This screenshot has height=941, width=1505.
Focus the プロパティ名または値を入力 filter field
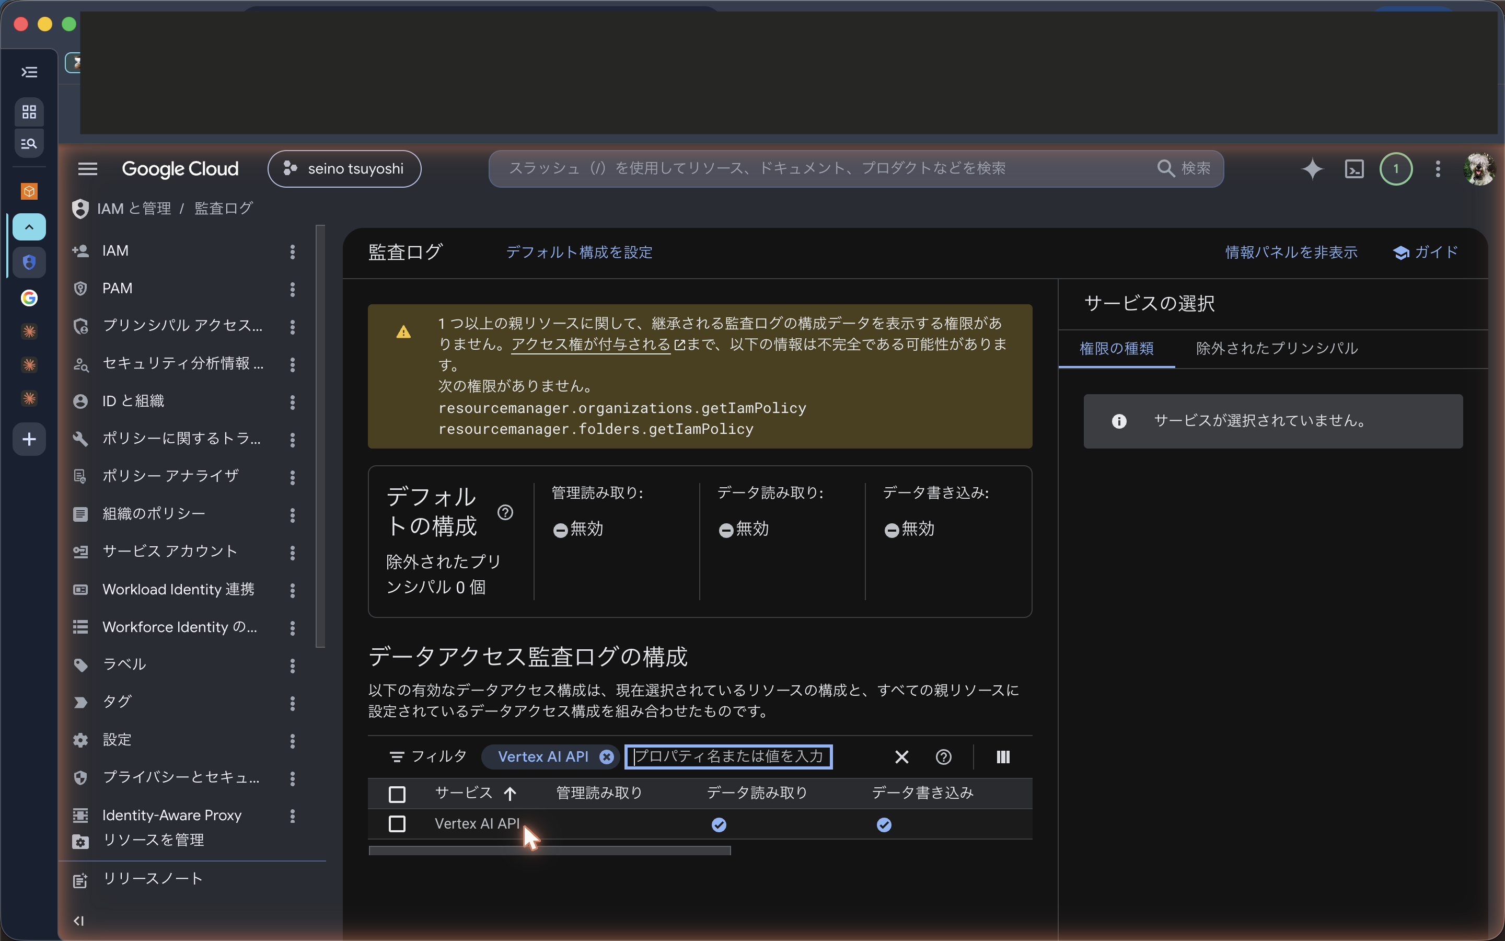(x=728, y=757)
